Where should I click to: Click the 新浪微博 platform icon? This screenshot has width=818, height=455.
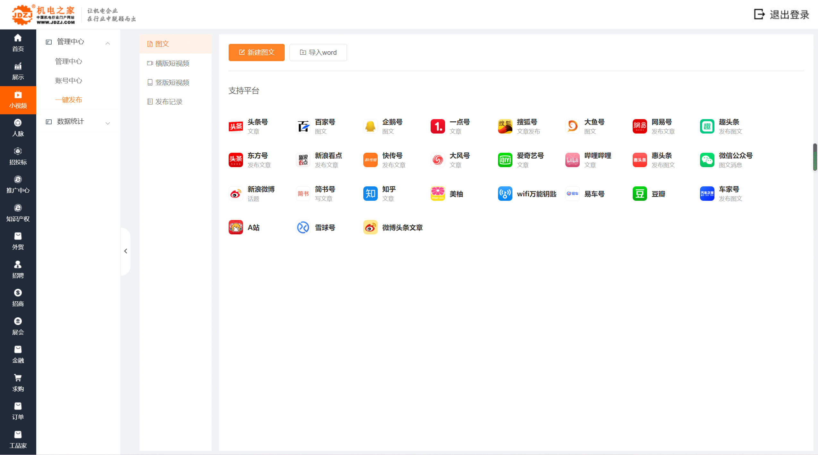tap(236, 194)
